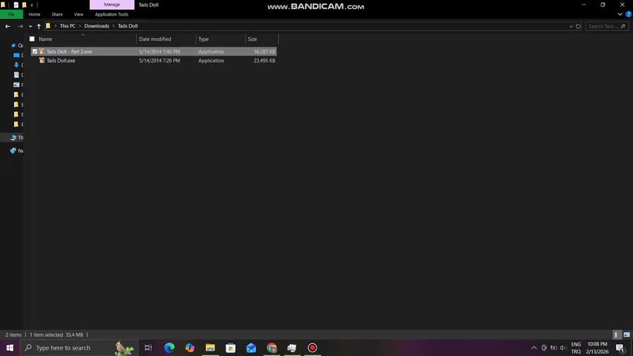Click the Forward navigation arrow
Image resolution: width=633 pixels, height=356 pixels.
[x=20, y=26]
